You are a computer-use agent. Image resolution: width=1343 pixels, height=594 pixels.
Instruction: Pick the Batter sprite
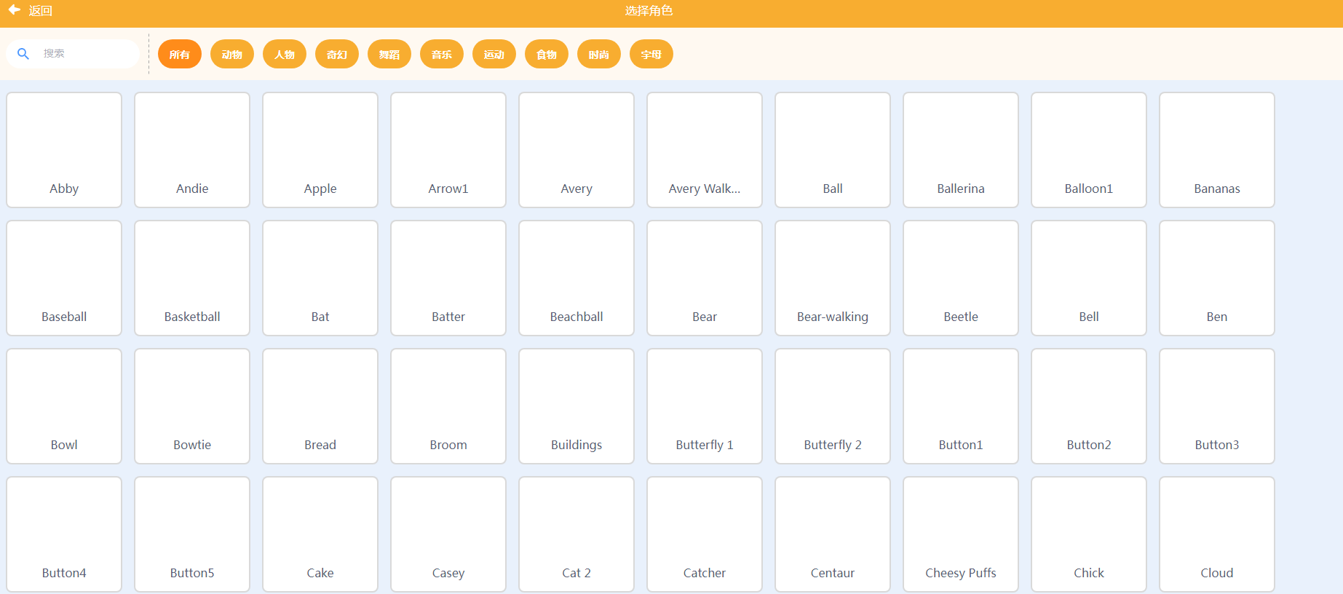click(x=448, y=278)
